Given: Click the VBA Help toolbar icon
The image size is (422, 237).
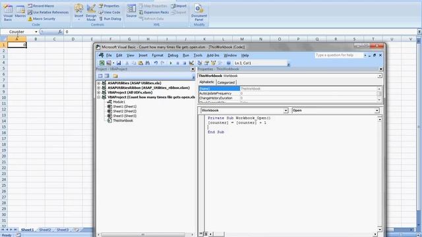Looking at the screenshot, I should click(229, 63).
